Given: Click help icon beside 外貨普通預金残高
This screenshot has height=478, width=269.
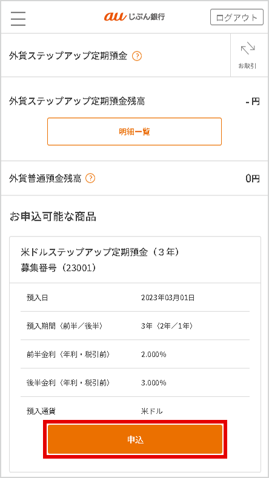Looking at the screenshot, I should [x=90, y=178].
